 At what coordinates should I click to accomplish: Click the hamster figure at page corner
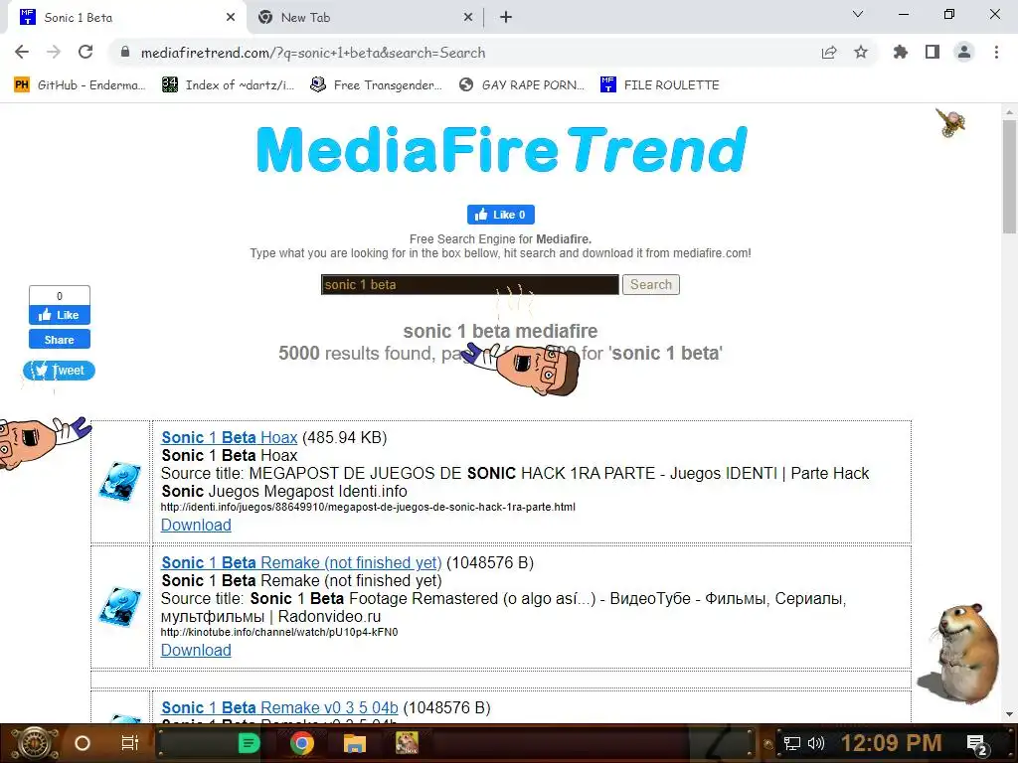click(x=959, y=654)
